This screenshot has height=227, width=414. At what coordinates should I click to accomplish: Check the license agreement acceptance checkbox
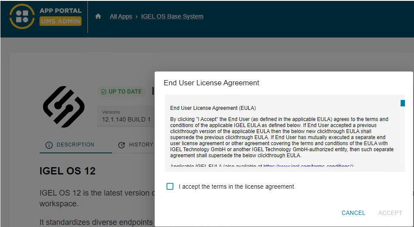[x=170, y=187]
